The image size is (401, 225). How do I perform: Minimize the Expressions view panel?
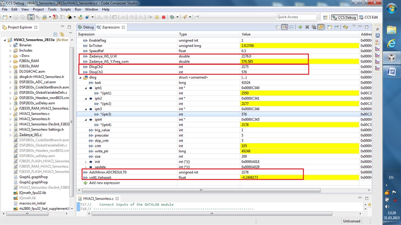pos(359,27)
